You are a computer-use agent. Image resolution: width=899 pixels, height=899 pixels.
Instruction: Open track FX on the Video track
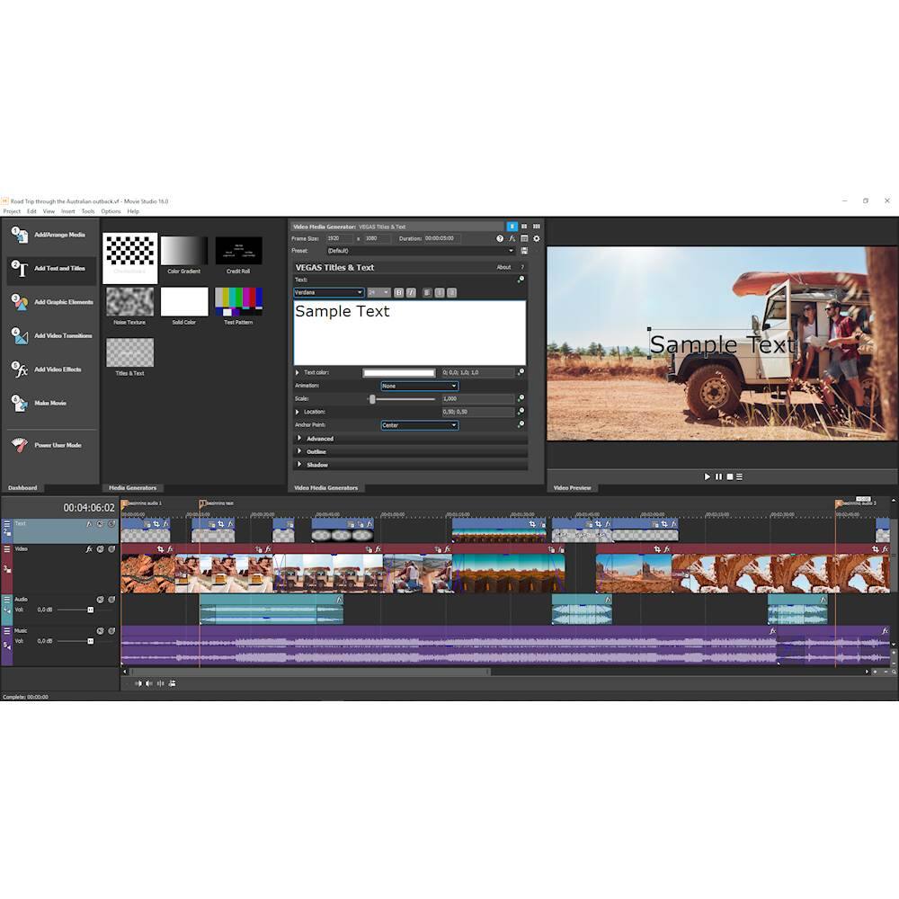(x=89, y=548)
